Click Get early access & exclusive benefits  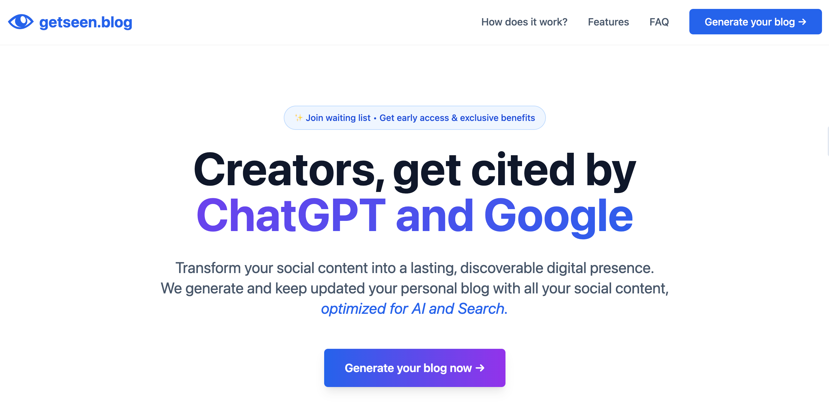[457, 118]
